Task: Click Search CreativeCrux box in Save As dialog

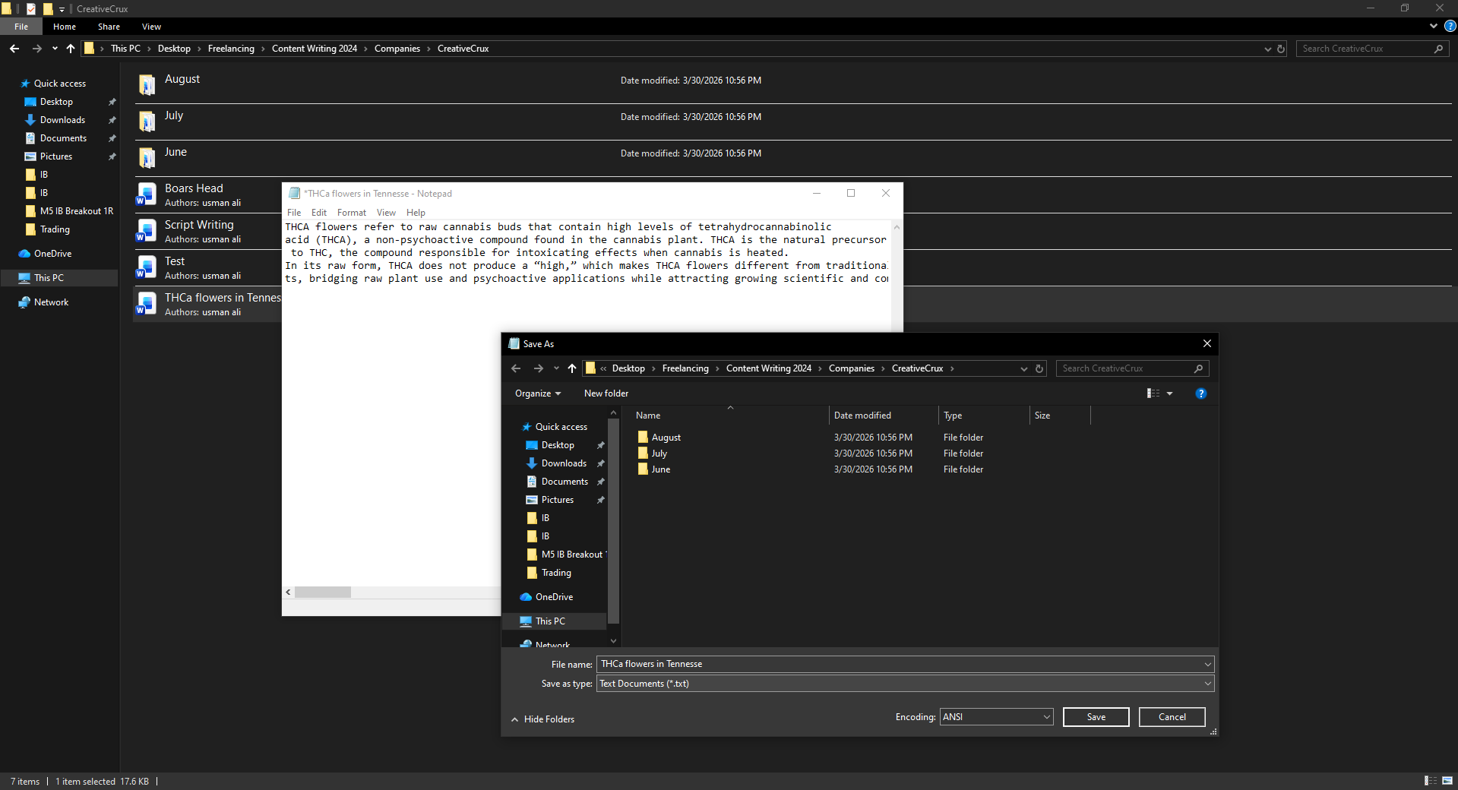Action: [x=1132, y=368]
